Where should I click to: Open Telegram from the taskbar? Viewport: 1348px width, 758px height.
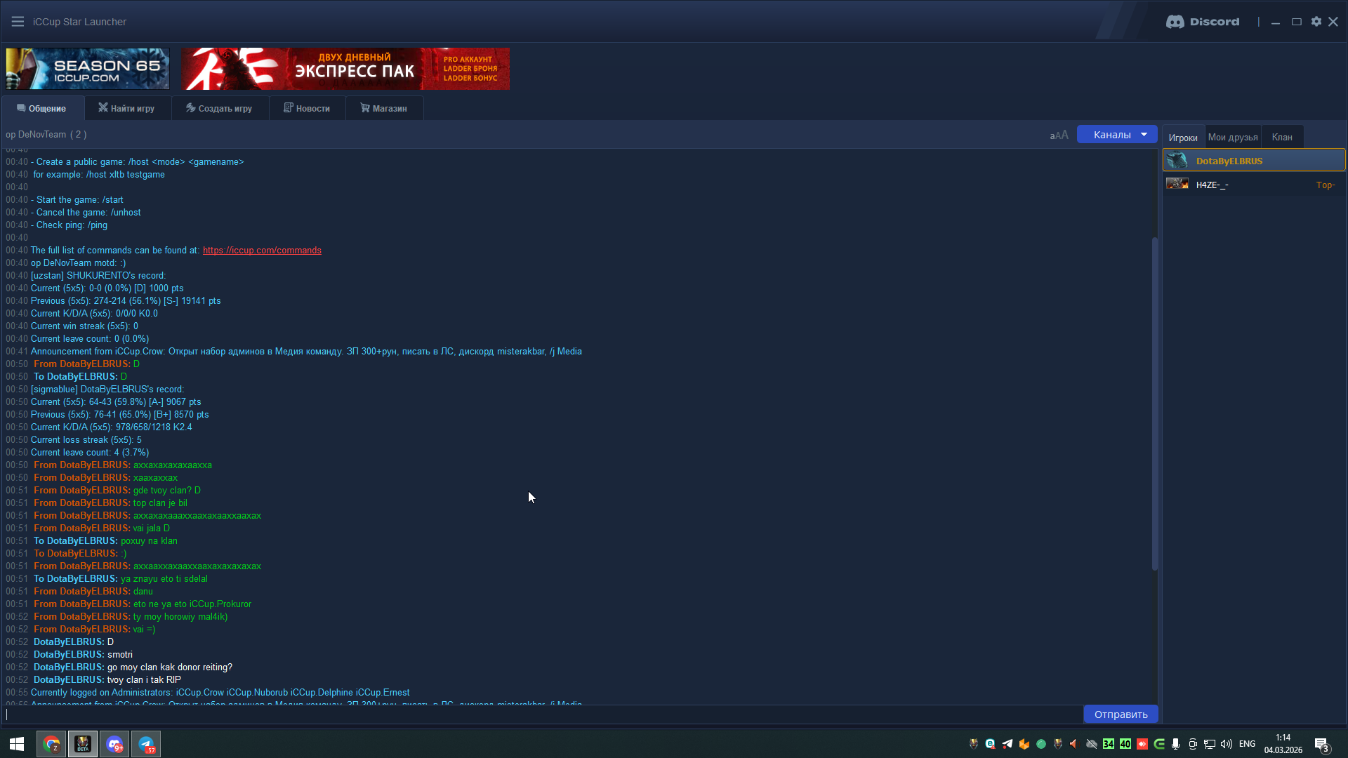[146, 744]
